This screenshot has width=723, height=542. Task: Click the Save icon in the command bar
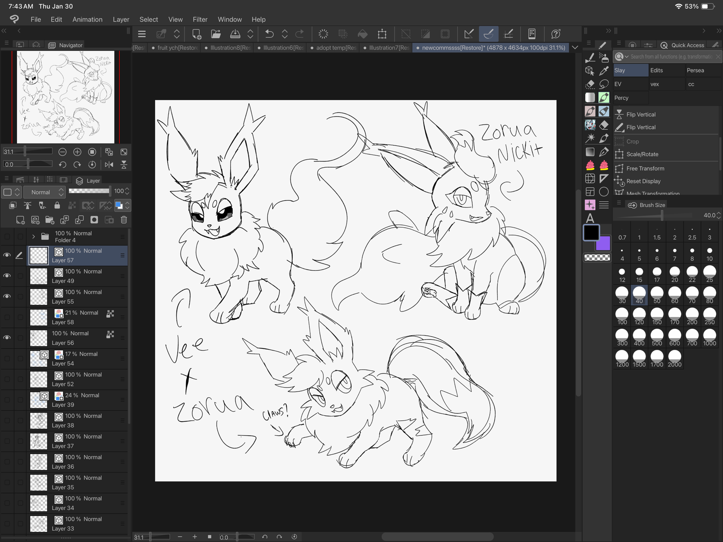[x=235, y=34]
